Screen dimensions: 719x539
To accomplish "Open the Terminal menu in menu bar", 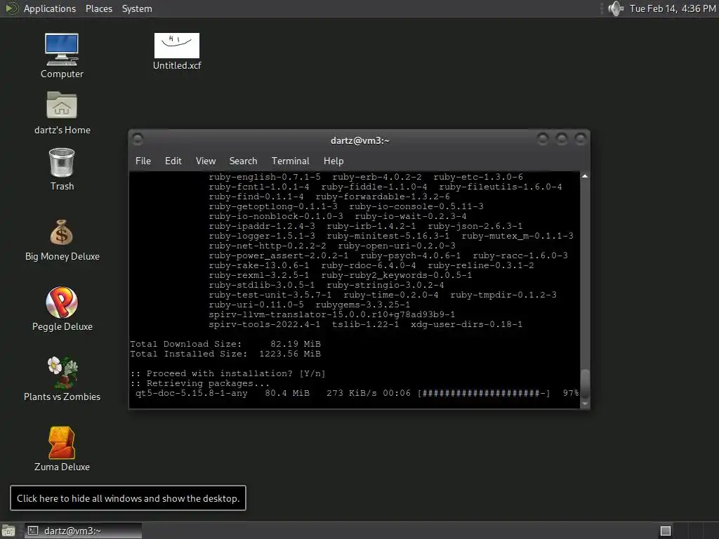I will [x=290, y=161].
